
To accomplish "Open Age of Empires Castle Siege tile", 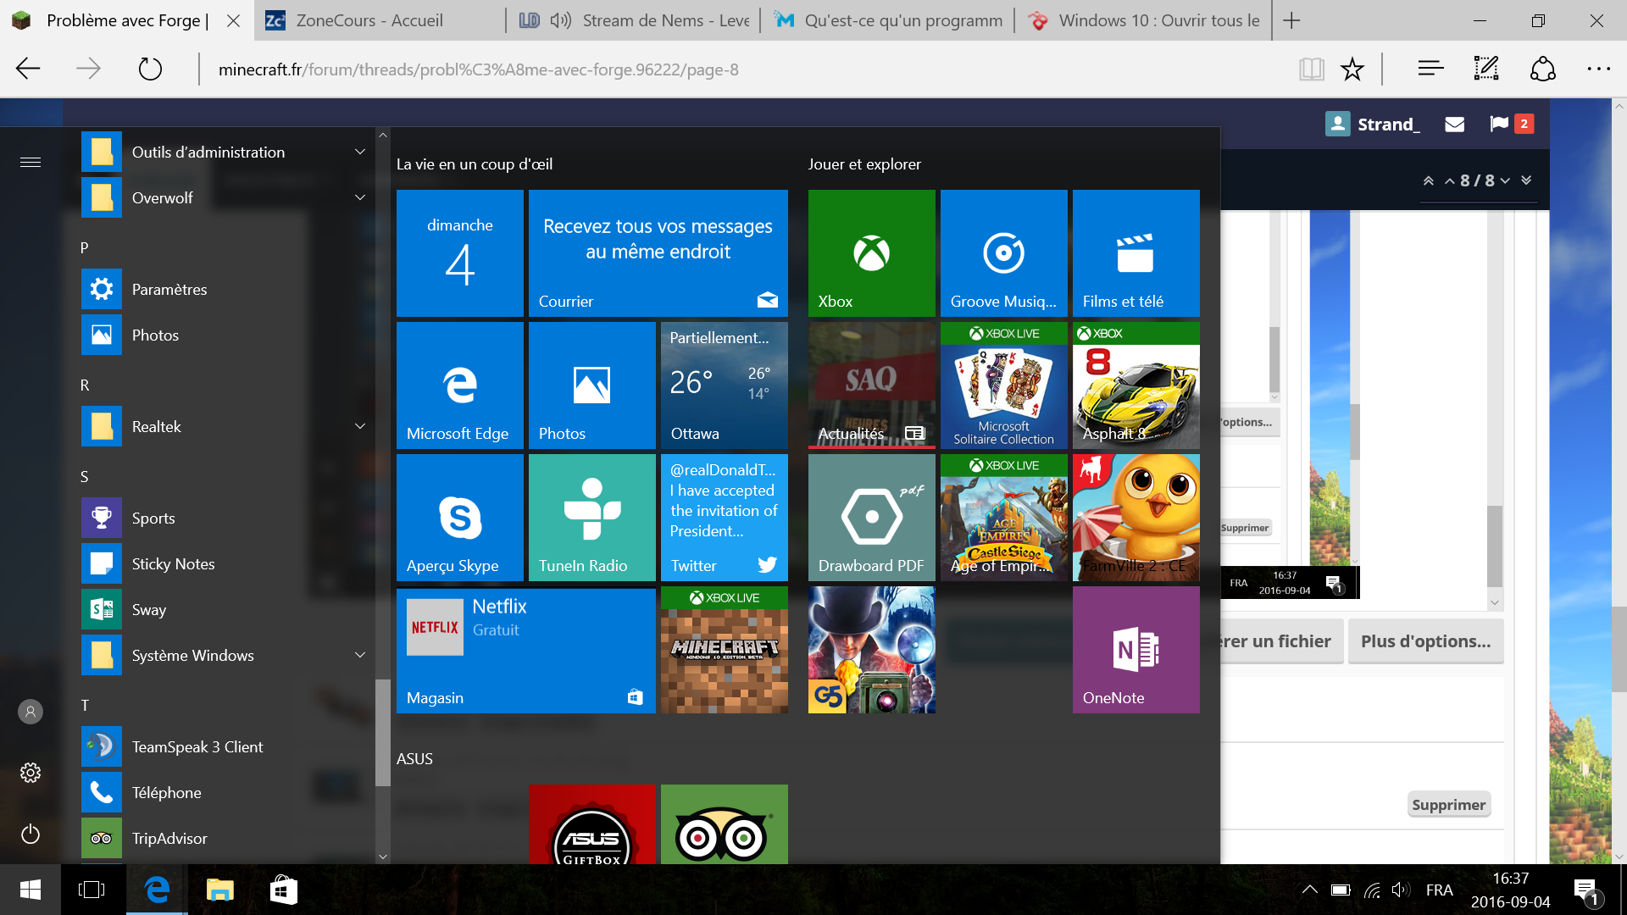I will pyautogui.click(x=1003, y=517).
